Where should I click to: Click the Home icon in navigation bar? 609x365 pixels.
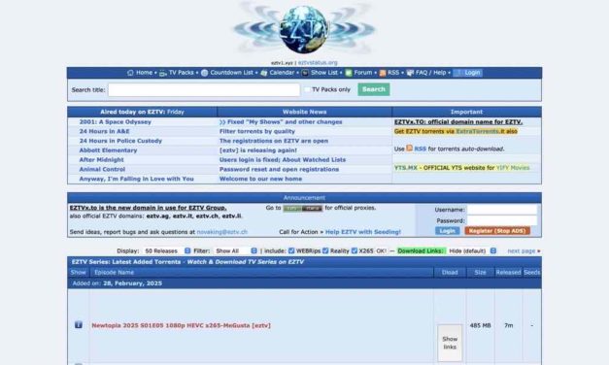pos(130,73)
